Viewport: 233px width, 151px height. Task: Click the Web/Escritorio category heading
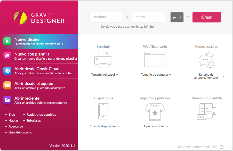point(155,46)
